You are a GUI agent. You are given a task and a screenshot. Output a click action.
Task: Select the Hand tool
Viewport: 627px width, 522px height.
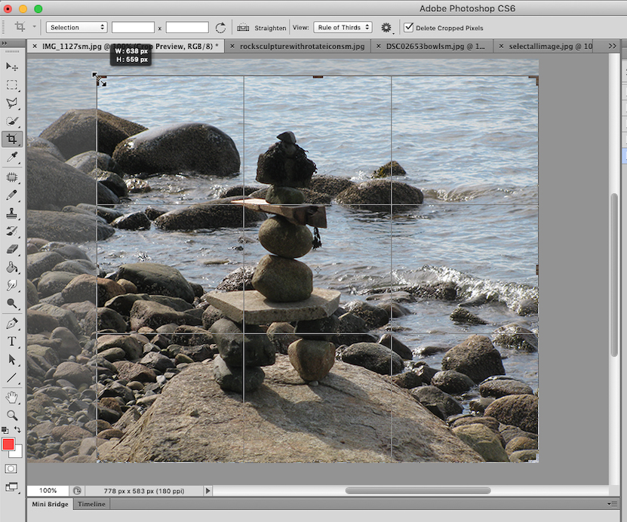pyautogui.click(x=11, y=398)
